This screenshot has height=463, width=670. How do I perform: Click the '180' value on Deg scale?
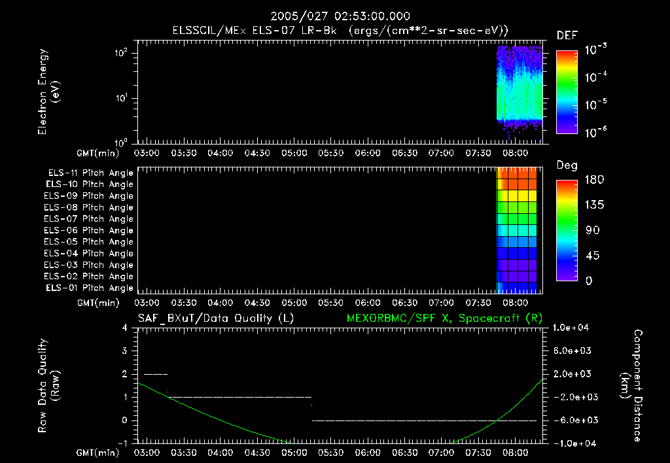(594, 179)
